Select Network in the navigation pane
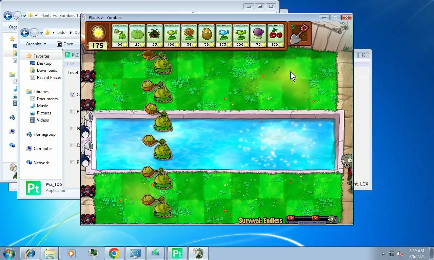 tap(41, 163)
